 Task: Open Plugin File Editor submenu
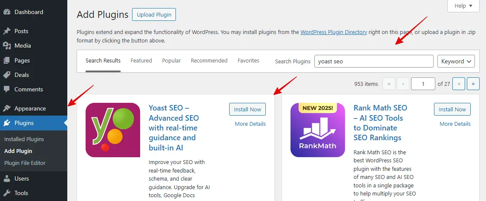[25, 163]
